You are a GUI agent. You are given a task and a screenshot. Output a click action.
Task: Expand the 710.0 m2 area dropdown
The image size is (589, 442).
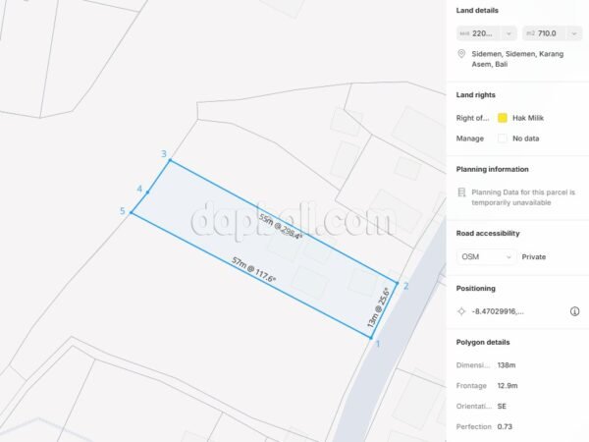pos(552,33)
